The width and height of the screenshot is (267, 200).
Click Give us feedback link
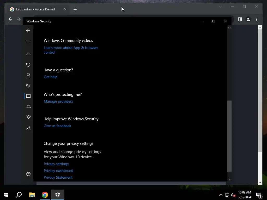(x=57, y=126)
